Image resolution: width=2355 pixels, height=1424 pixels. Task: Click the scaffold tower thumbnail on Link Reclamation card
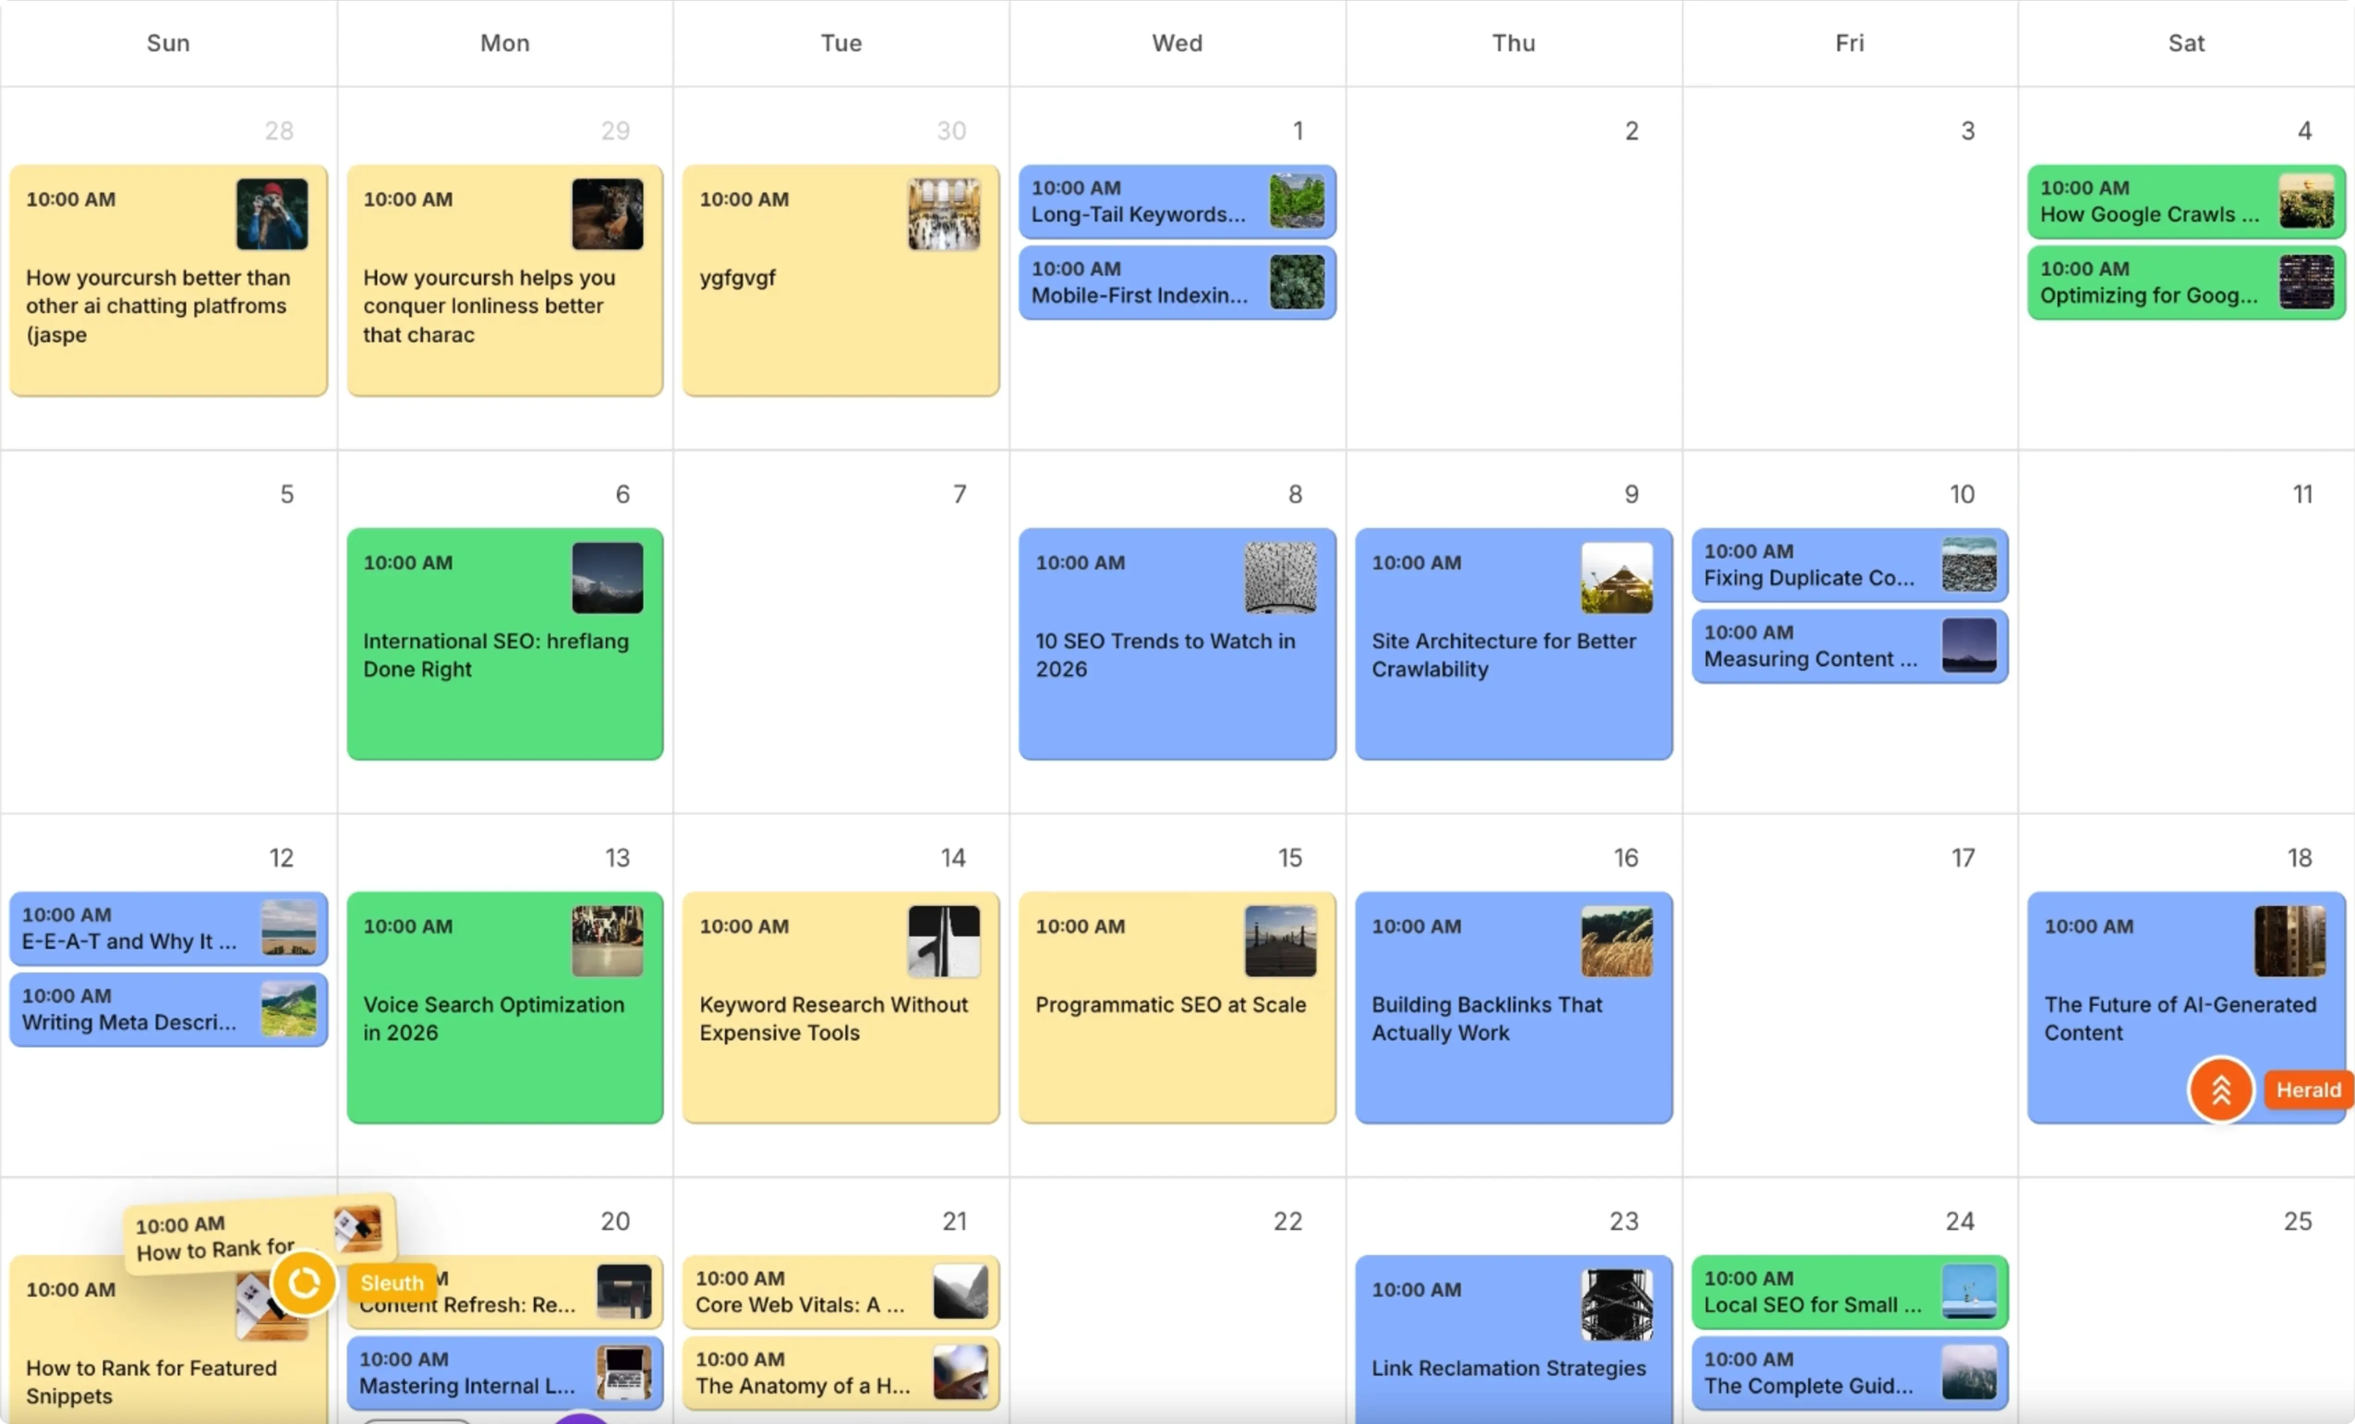coord(1617,1305)
